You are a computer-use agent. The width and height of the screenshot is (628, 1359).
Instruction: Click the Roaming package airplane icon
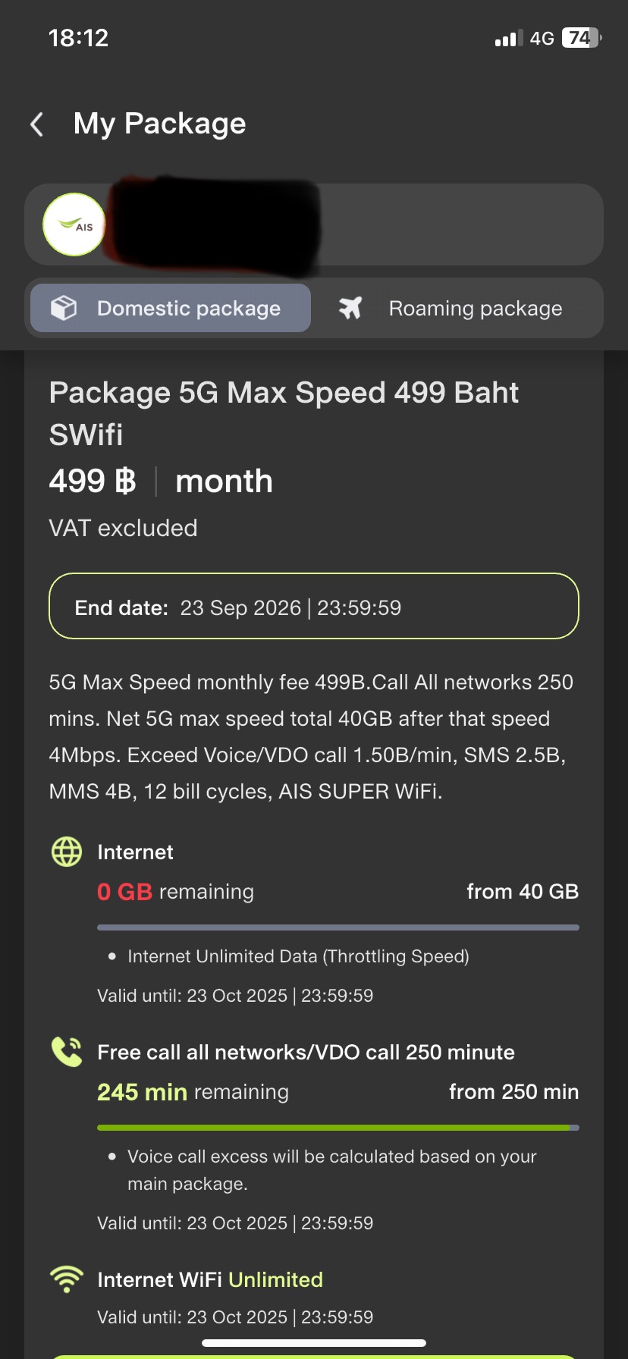click(x=350, y=308)
